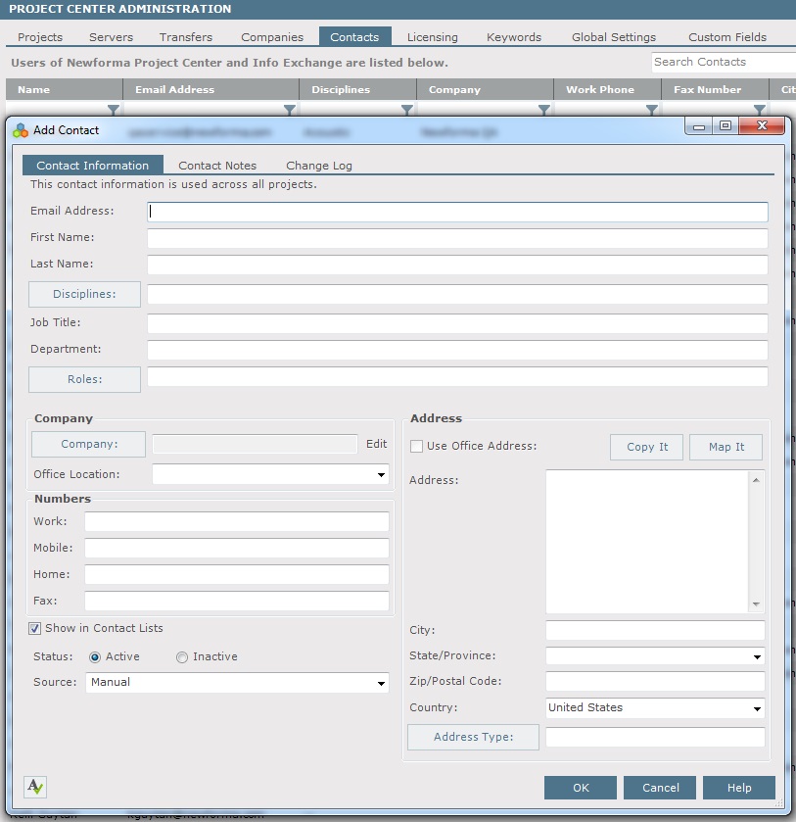Open the Country dropdown
Viewport: 796px width, 822px height.
757,708
